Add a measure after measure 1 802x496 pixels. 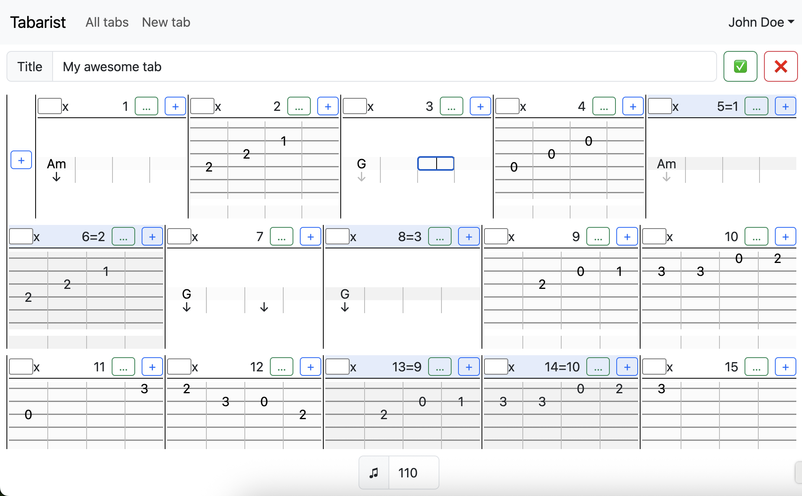[x=175, y=106]
